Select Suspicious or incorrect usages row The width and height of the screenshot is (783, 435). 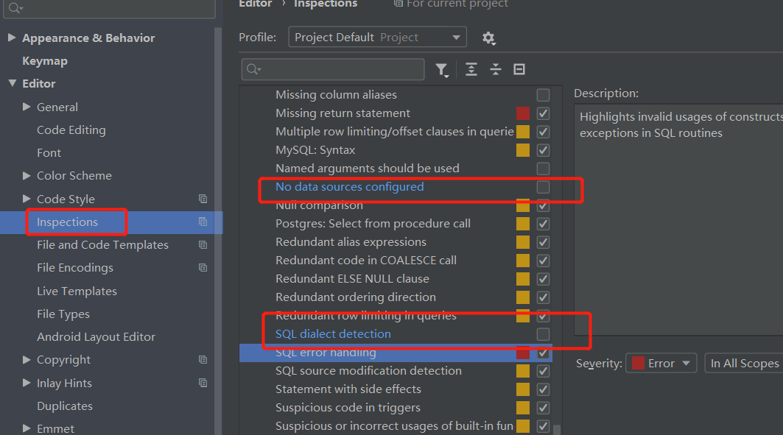click(396, 426)
